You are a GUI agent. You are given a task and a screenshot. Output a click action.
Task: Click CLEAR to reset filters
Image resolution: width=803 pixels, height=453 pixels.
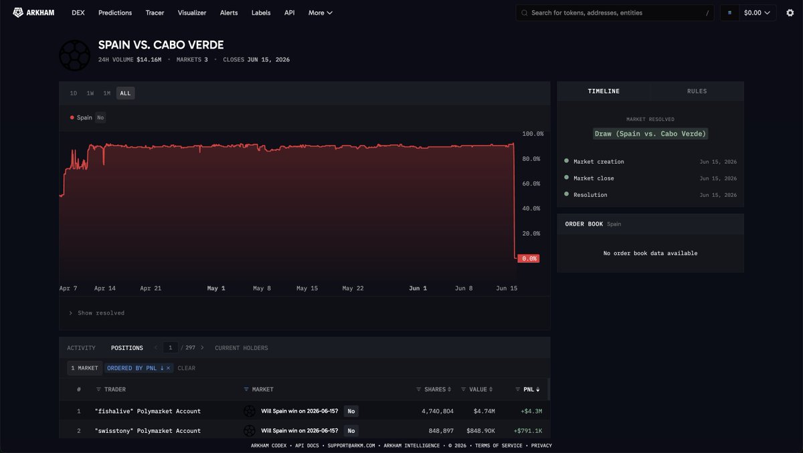coord(187,368)
